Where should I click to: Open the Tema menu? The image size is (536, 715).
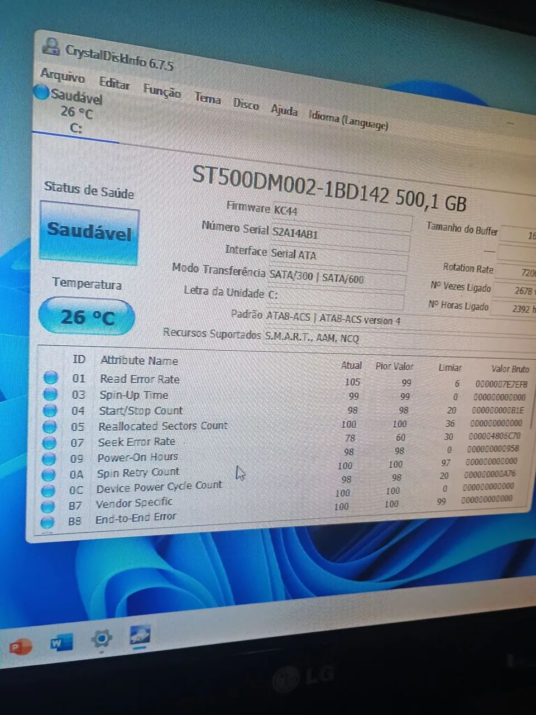[208, 98]
